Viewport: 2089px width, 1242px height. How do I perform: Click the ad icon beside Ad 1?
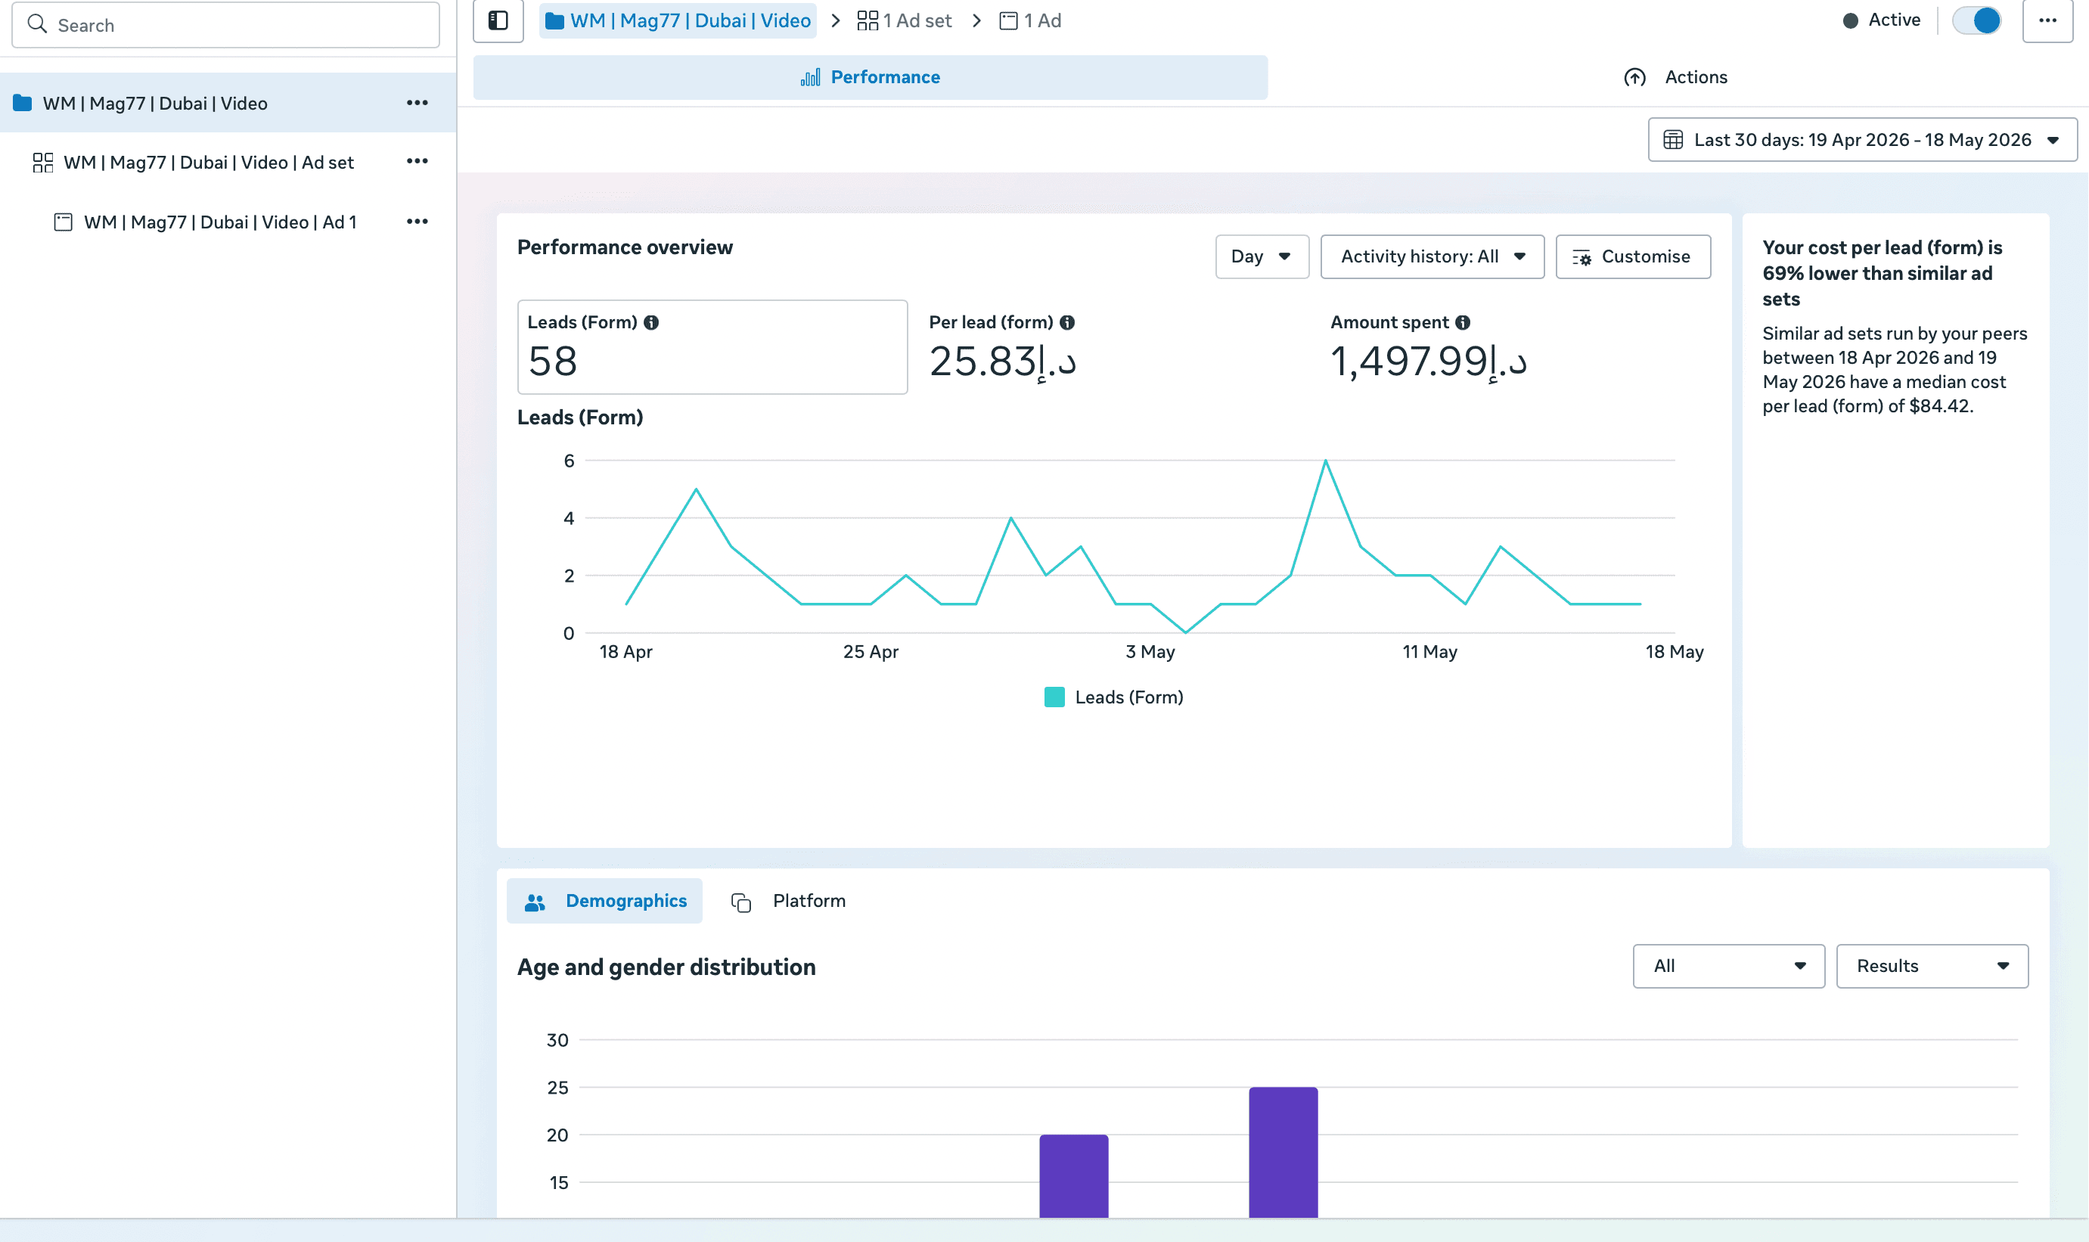point(63,222)
